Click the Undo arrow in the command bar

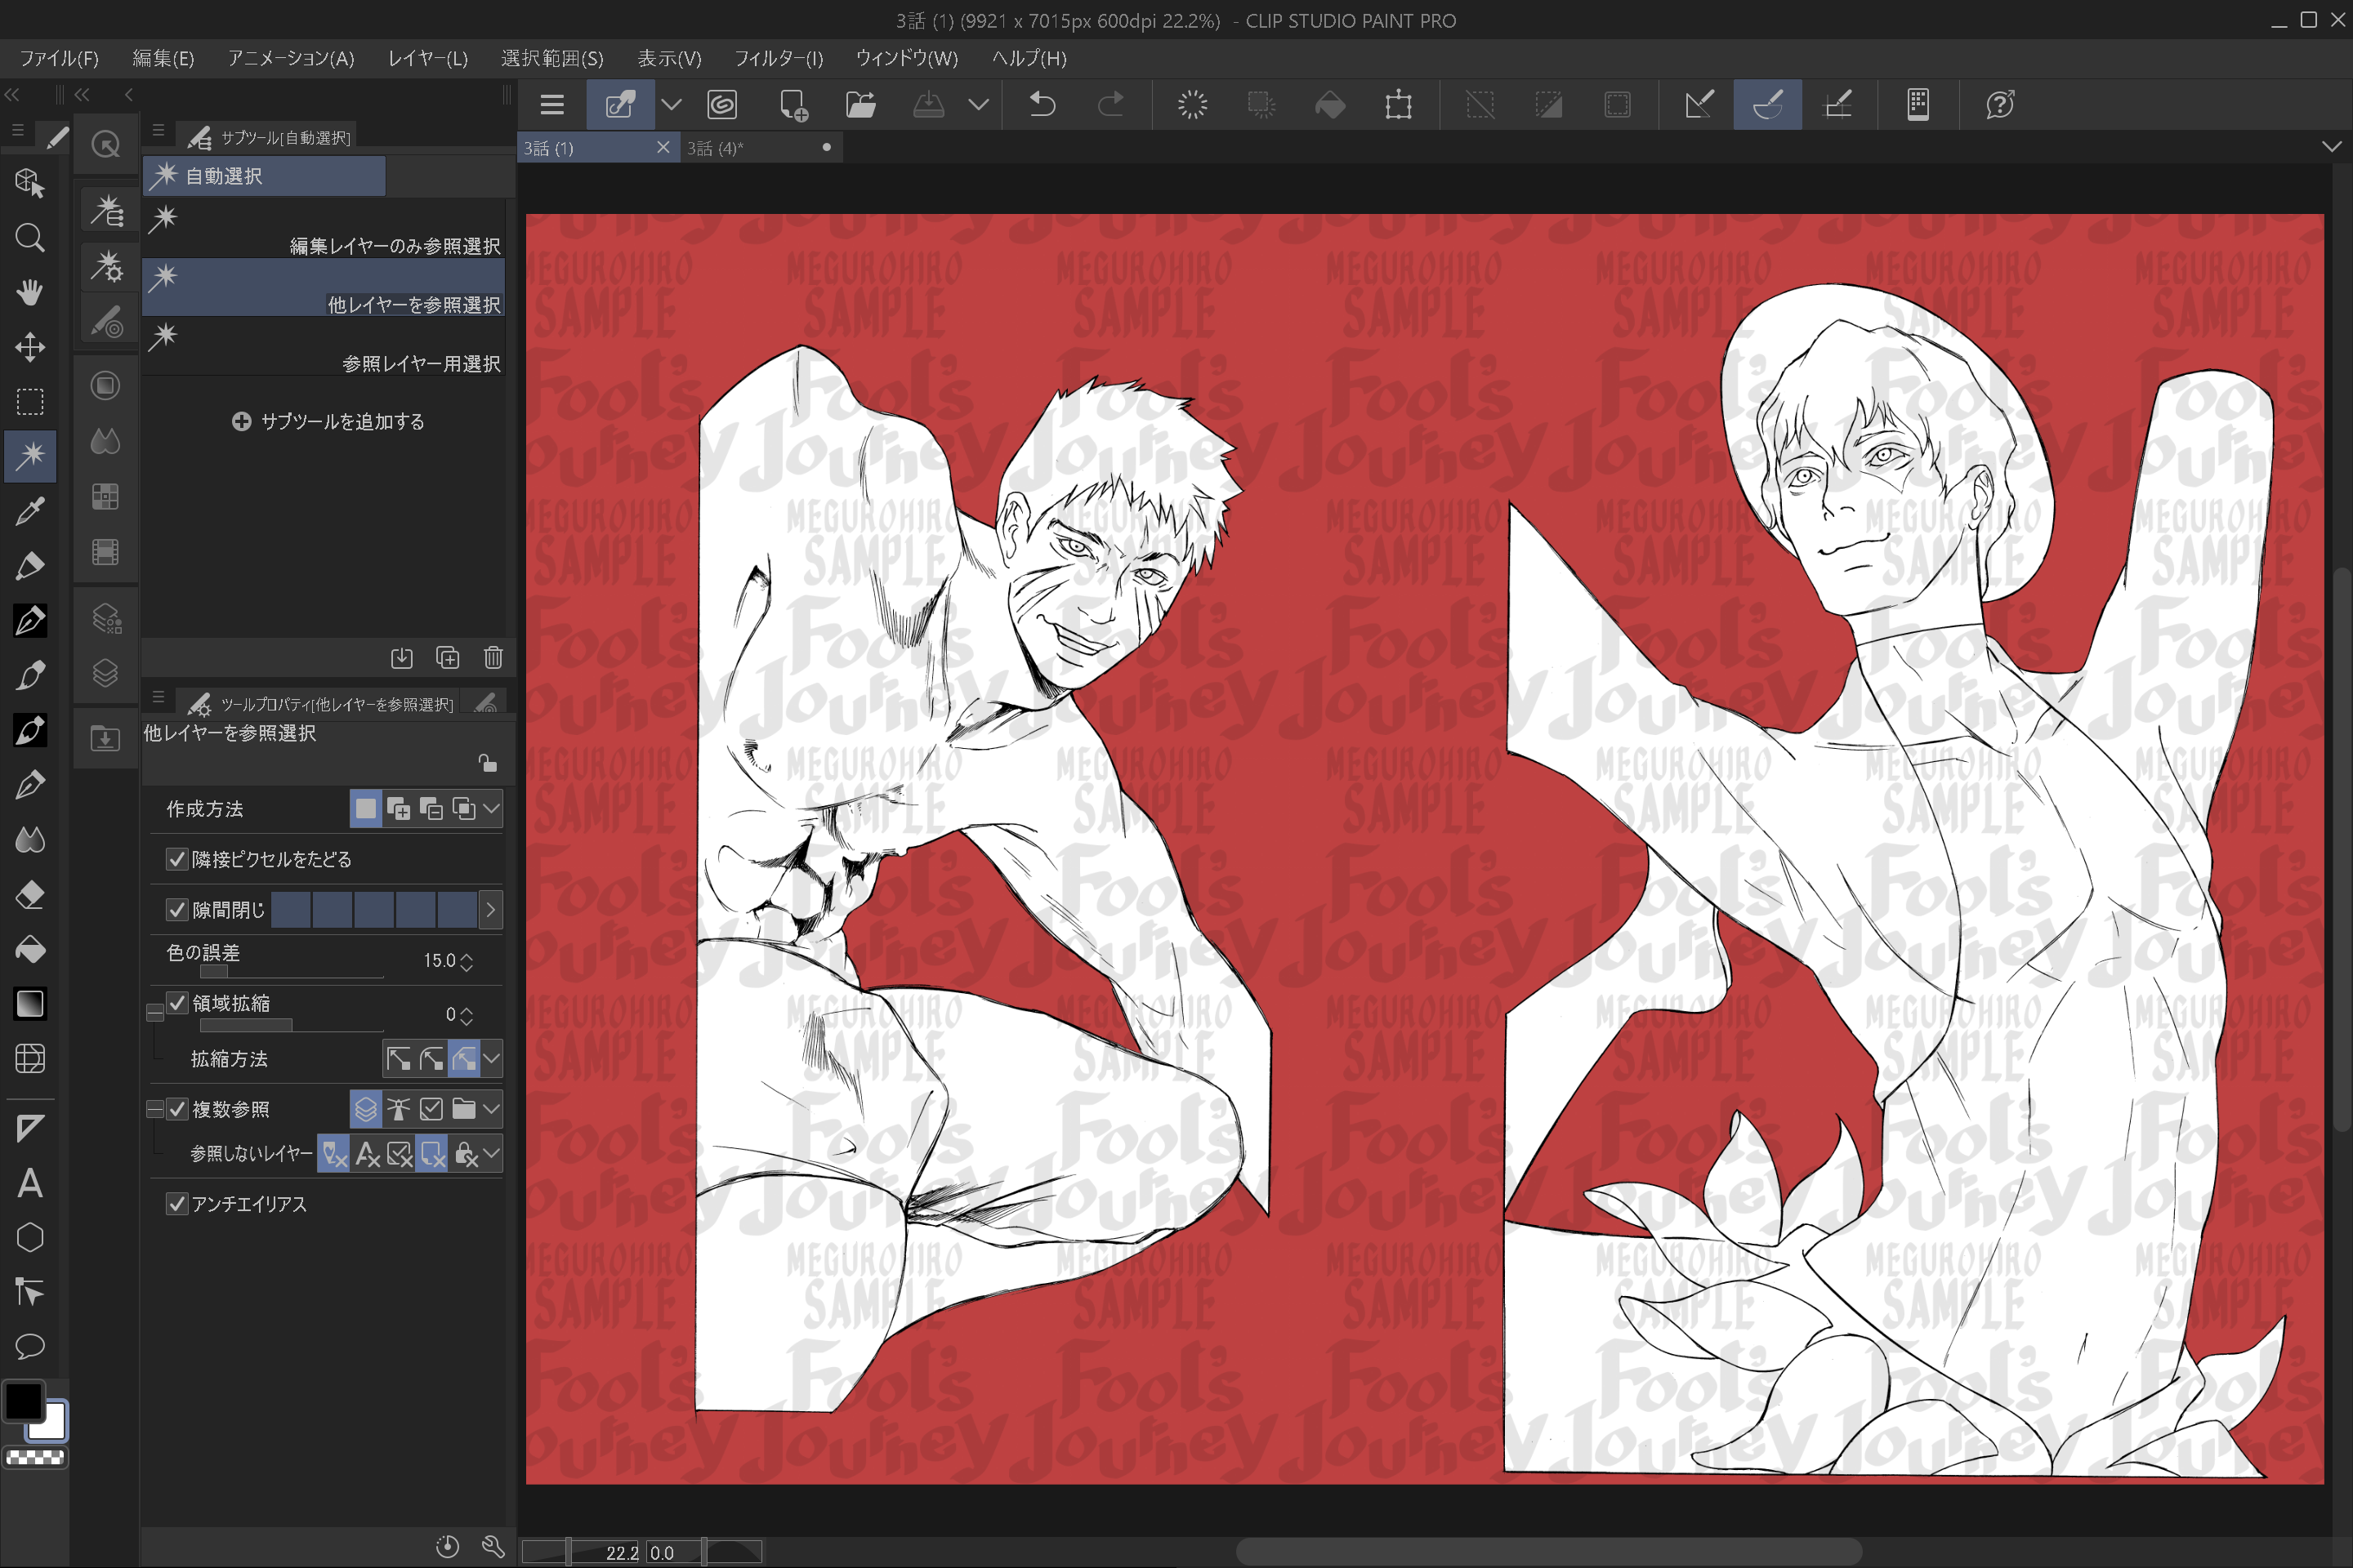[x=1043, y=104]
